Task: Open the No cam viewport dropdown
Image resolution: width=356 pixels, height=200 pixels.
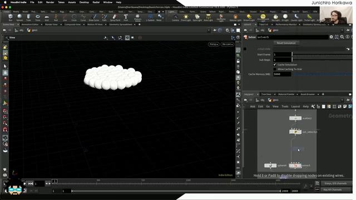Action: coord(228,44)
